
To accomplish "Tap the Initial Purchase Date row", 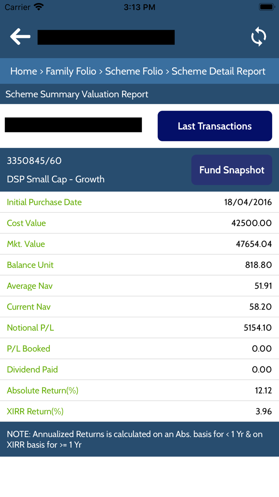I will (x=139, y=202).
